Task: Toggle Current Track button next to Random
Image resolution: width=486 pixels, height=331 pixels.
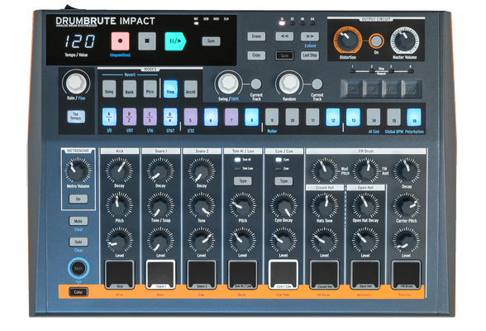Action: point(317,84)
